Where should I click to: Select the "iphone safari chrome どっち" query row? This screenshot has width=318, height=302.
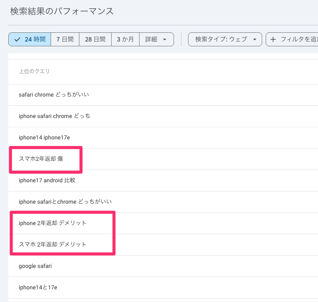[x=55, y=116]
